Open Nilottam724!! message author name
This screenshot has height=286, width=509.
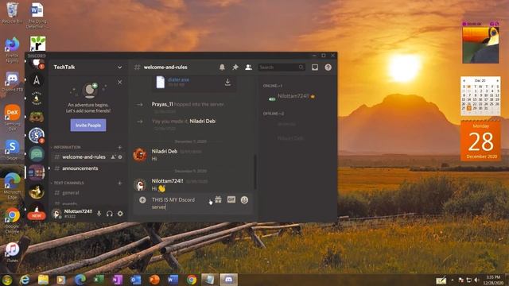[168, 181]
